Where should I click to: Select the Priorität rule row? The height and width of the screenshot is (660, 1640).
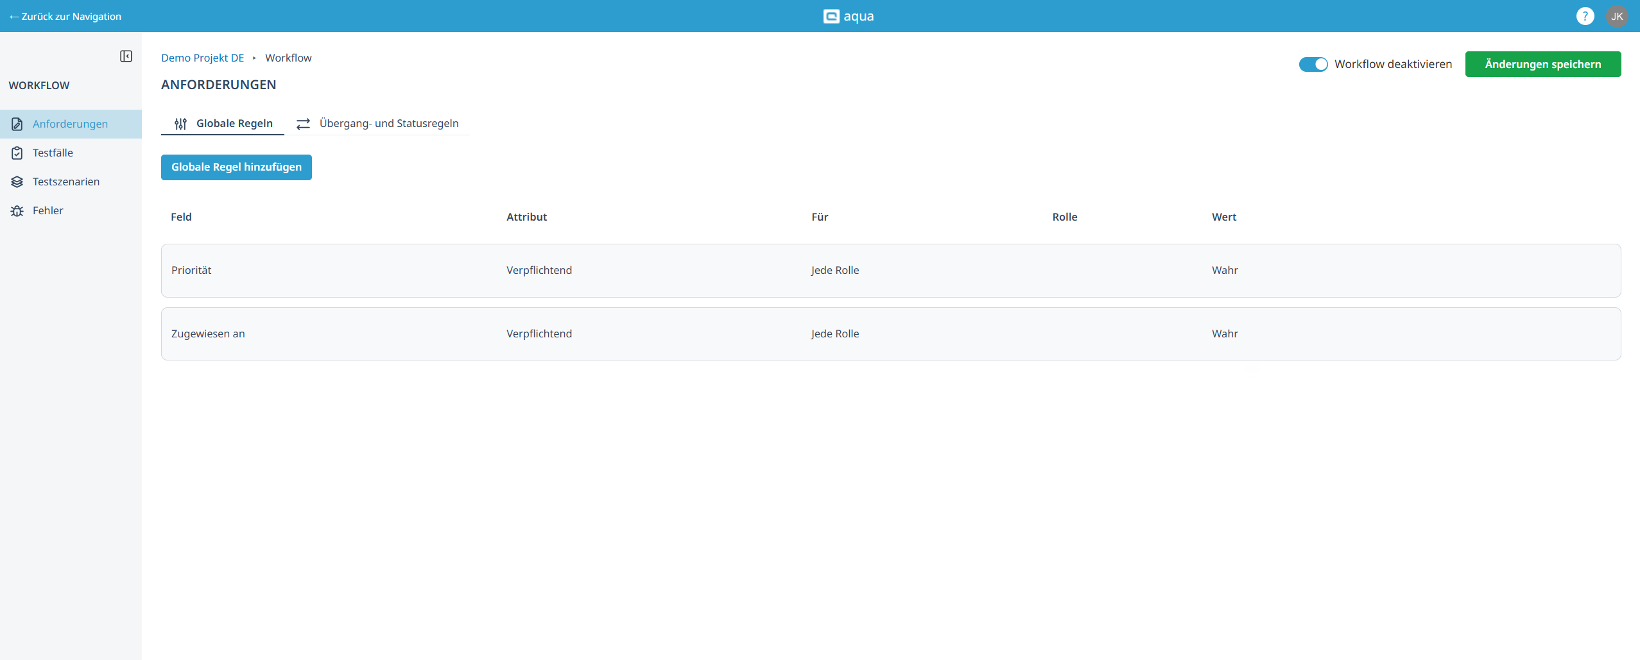890,270
